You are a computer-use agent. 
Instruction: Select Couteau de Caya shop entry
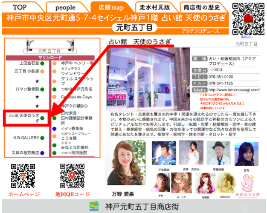(74, 97)
